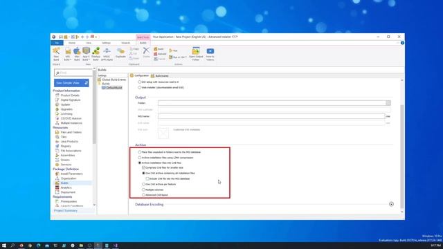Open Drivers page in sidebar

click(64, 160)
